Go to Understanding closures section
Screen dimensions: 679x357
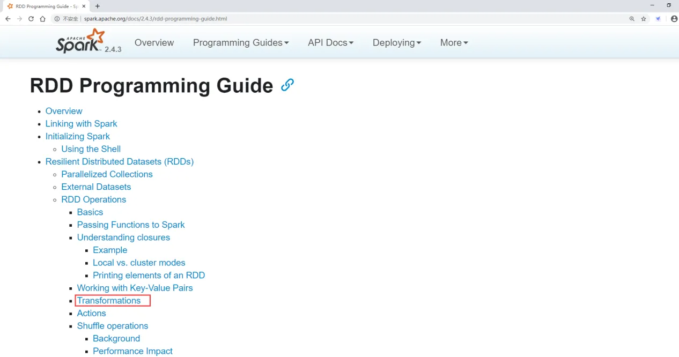(123, 237)
